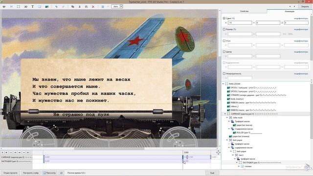Enable the Непрозрачность checkbox
This screenshot has width=313, height=176.
point(224,74)
